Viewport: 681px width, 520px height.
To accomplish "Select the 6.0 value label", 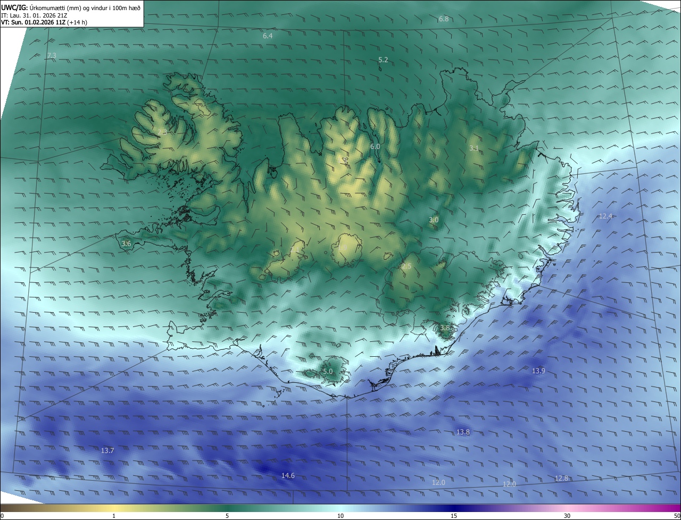I will coord(375,147).
